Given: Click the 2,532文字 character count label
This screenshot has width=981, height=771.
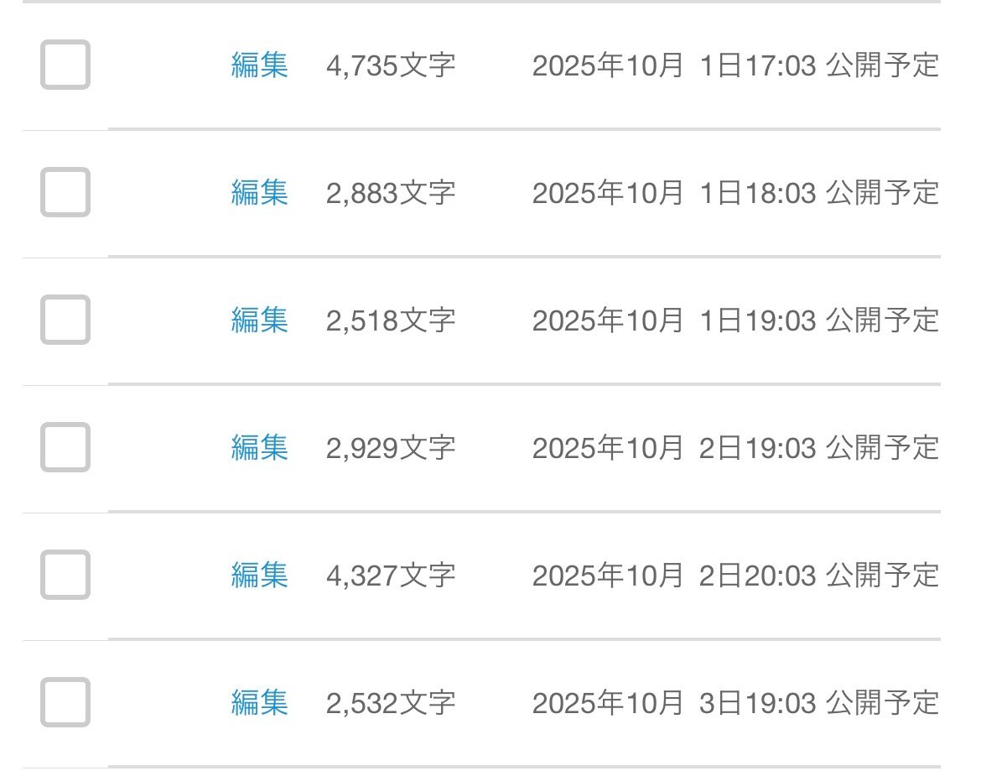Looking at the screenshot, I should pyautogui.click(x=391, y=703).
